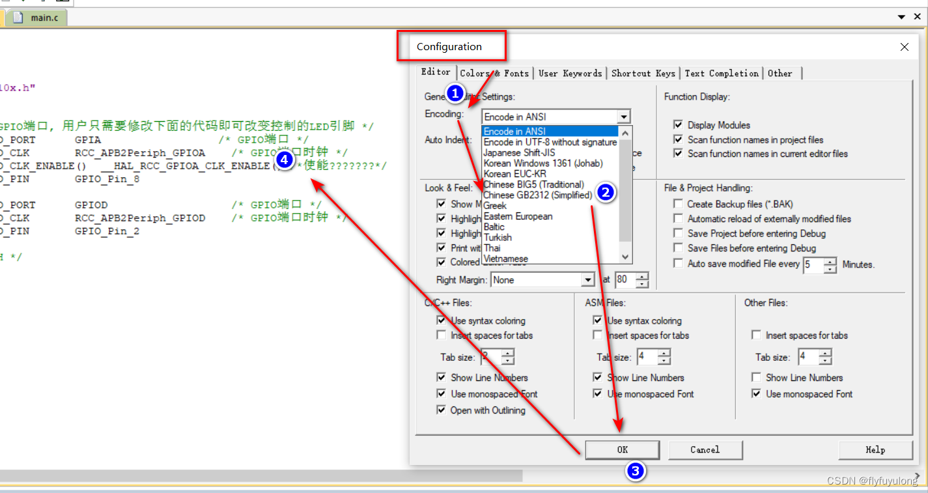The height and width of the screenshot is (493, 928).
Task: Open the User Keywords tab
Action: [x=570, y=74]
